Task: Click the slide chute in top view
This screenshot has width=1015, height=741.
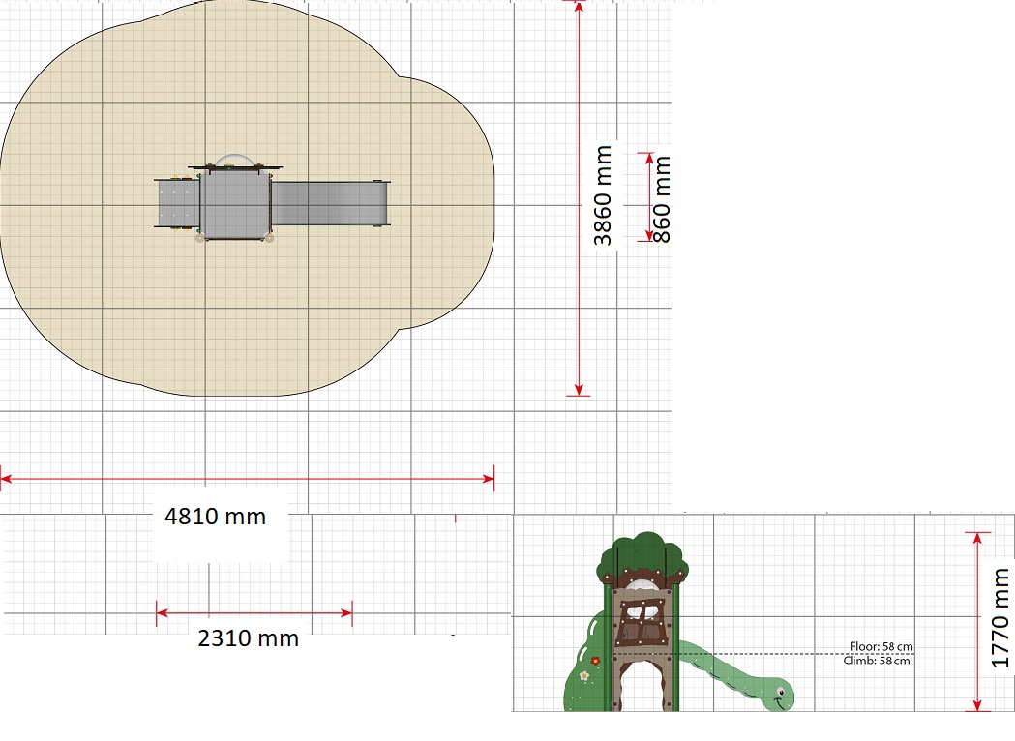Action: [330, 203]
